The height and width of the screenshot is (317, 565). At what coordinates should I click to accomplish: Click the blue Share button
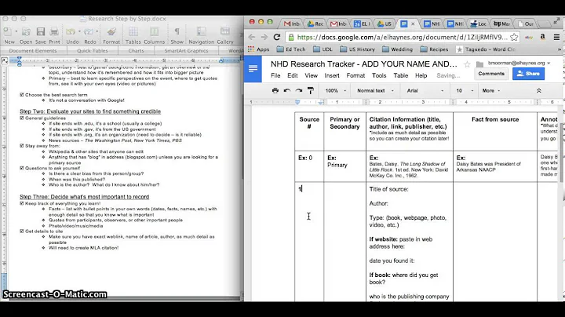click(528, 74)
